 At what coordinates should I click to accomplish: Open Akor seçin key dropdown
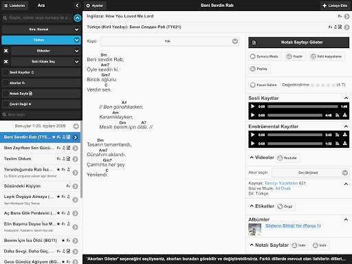(x=311, y=173)
